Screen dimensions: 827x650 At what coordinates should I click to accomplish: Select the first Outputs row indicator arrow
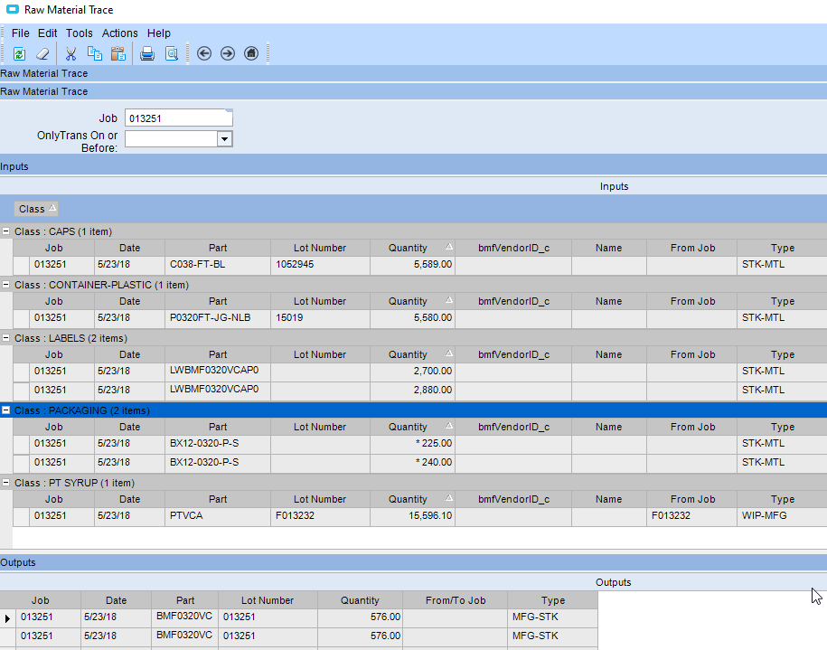[x=9, y=617]
